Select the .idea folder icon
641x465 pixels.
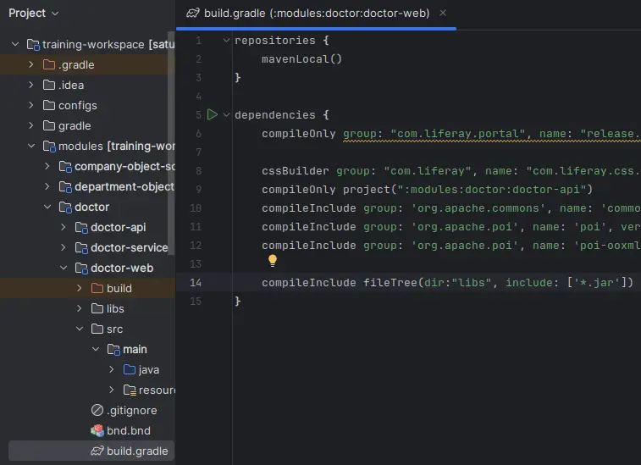pyautogui.click(x=49, y=85)
